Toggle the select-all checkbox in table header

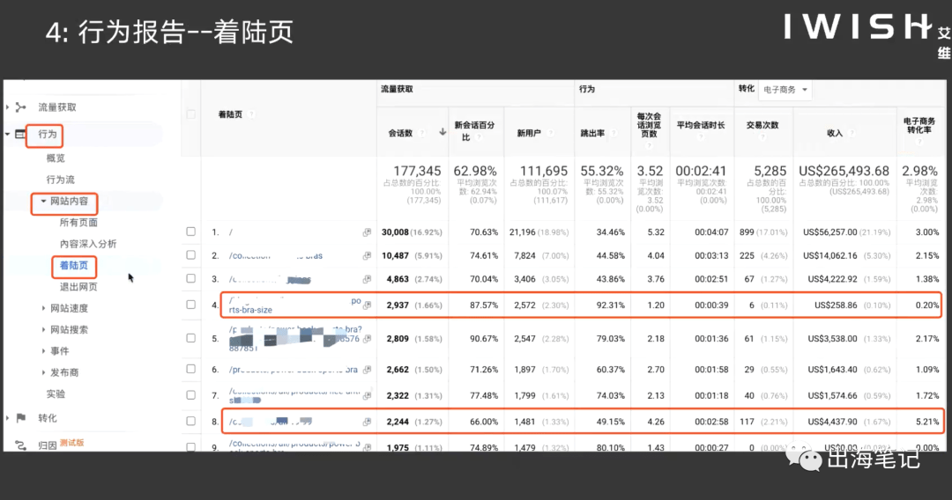tap(190, 114)
